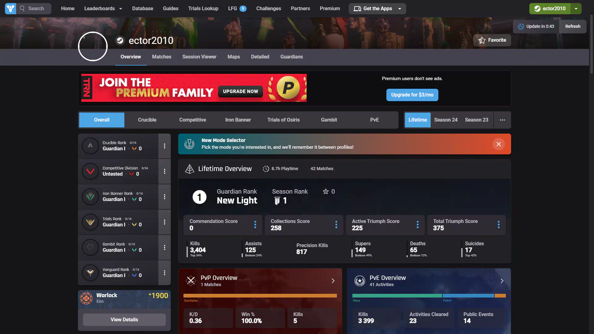Click the Upgrade for $3/mo button
Viewport: 594px width, 334px height.
click(412, 95)
